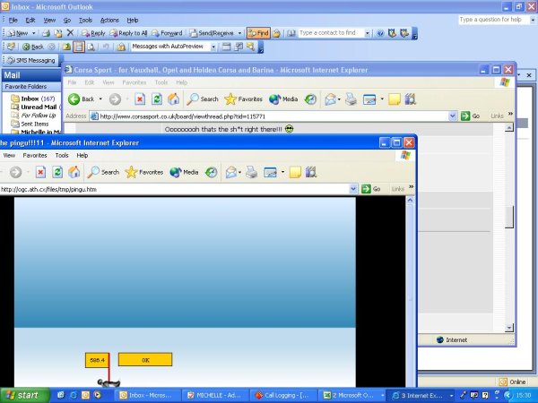
Task: Open 'Messages with AutoPreview' view dropdown
Action: coord(213,47)
